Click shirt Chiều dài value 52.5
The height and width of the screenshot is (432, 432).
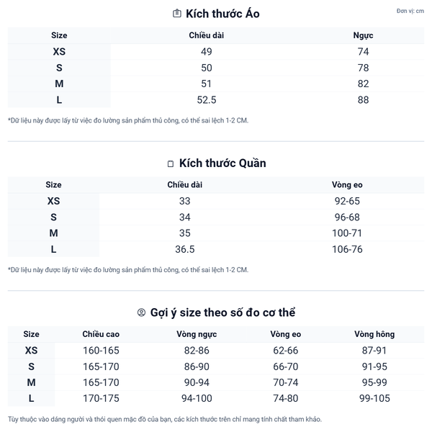coord(207,100)
